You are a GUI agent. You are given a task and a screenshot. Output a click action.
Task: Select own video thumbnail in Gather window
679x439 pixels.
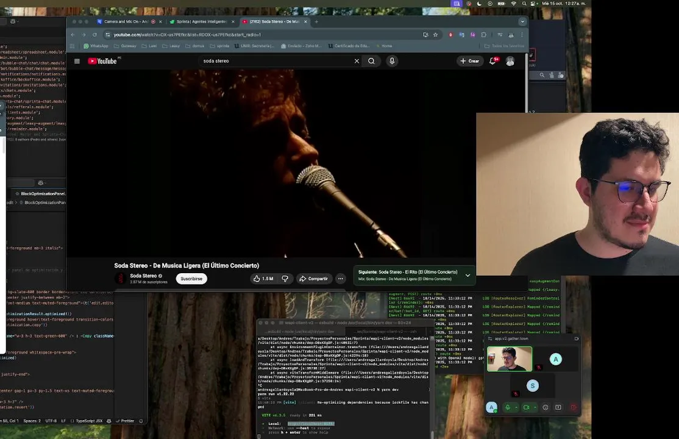coord(510,359)
